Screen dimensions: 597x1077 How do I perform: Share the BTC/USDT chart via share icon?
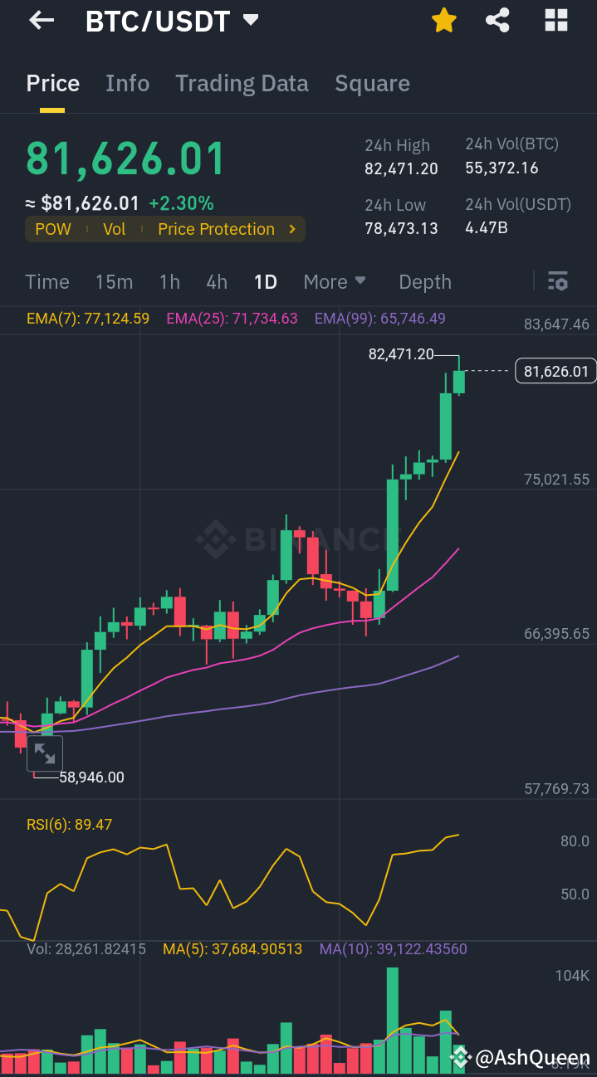tap(497, 21)
